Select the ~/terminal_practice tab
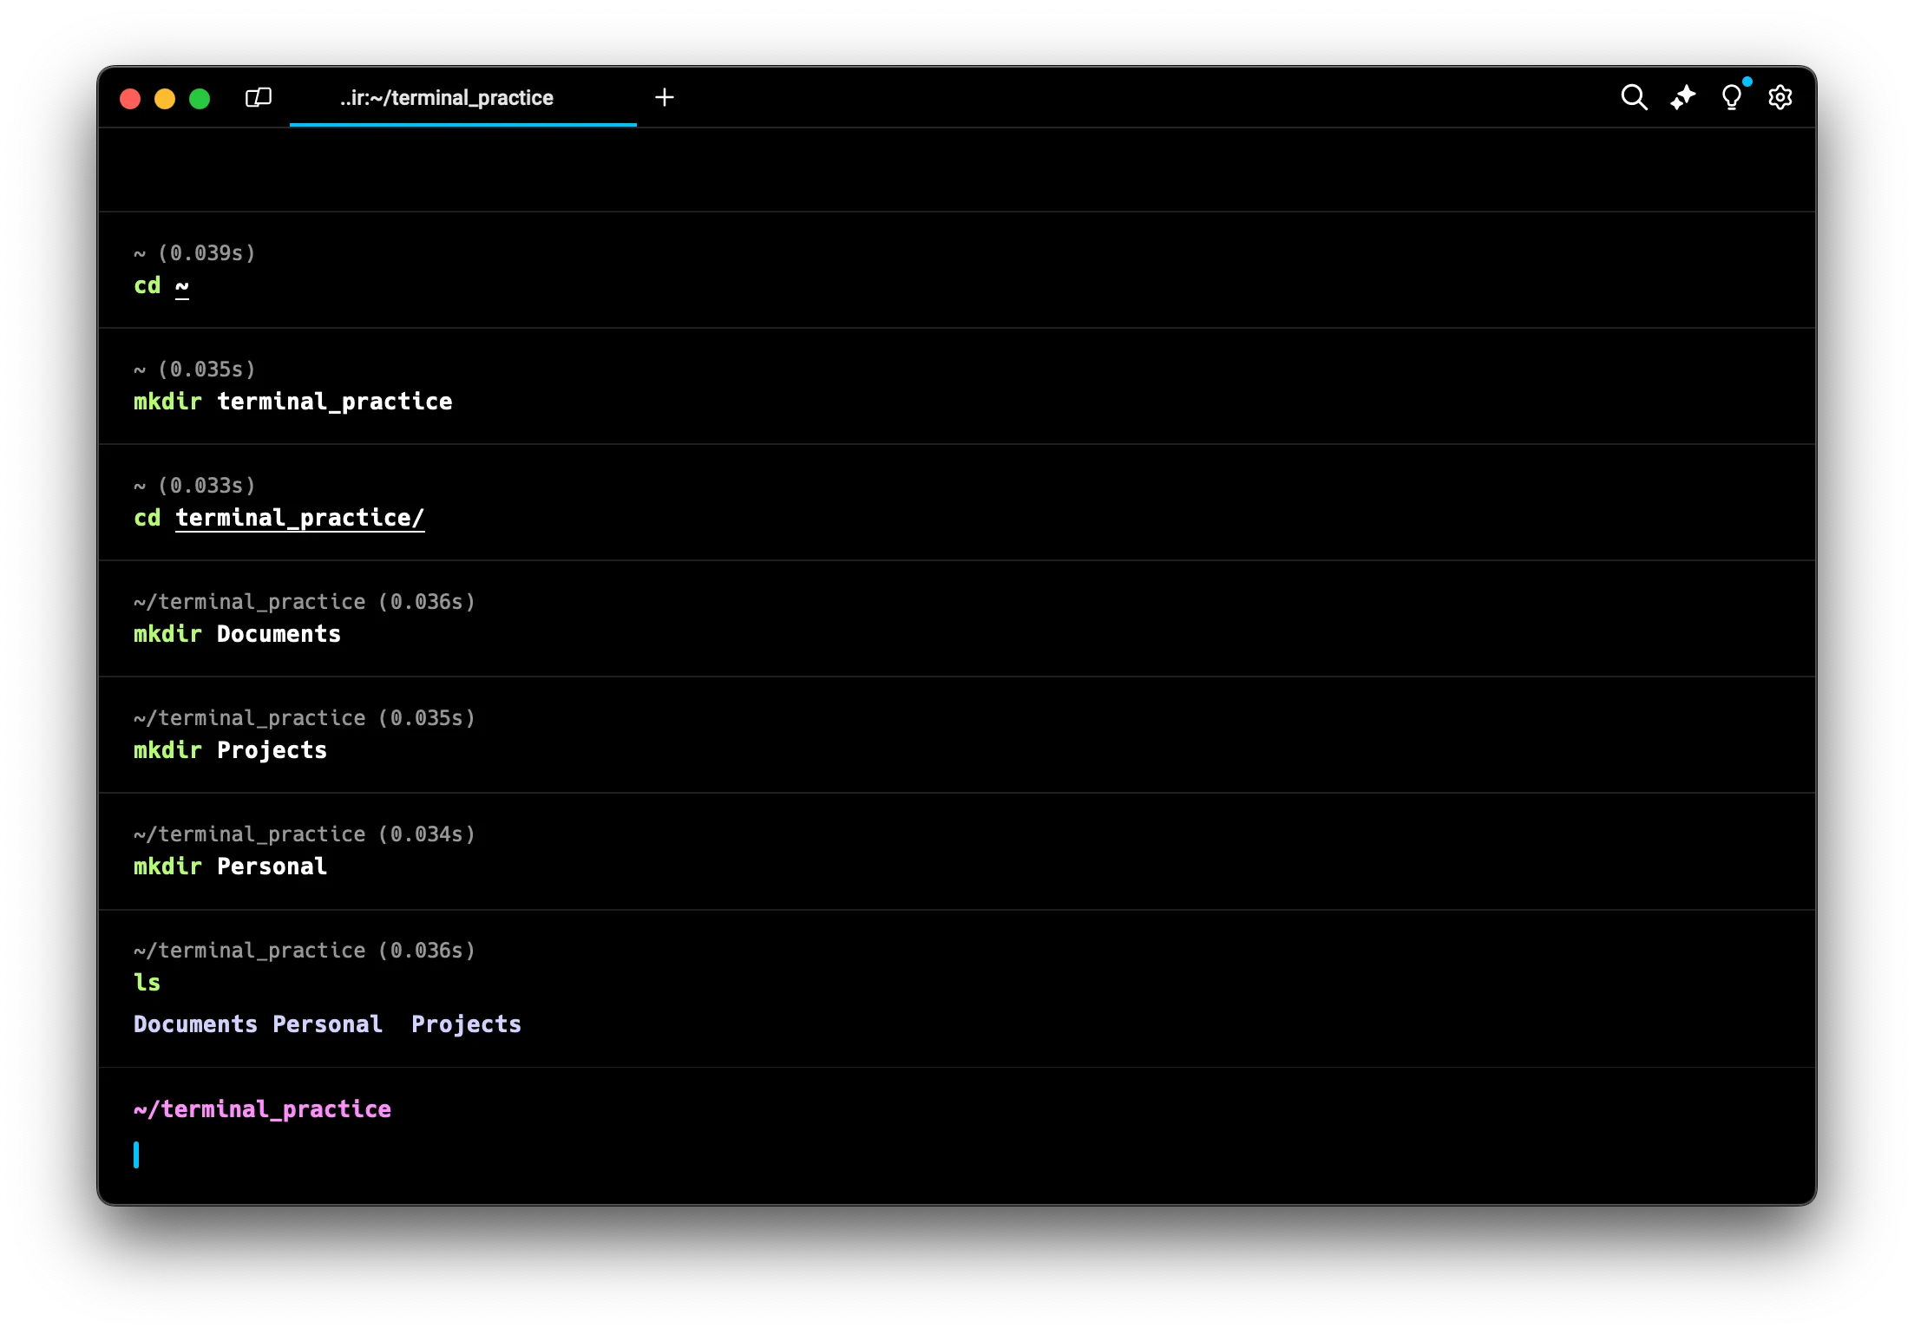 point(446,98)
